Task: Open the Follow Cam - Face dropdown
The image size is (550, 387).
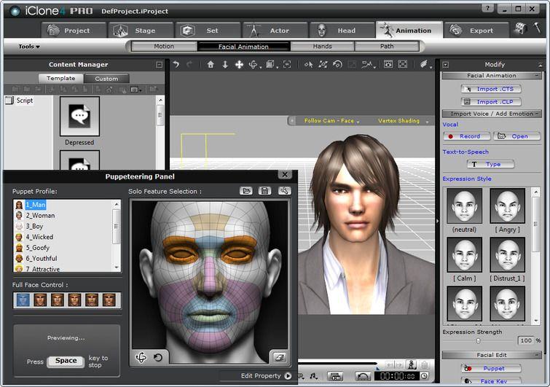Action: 331,121
